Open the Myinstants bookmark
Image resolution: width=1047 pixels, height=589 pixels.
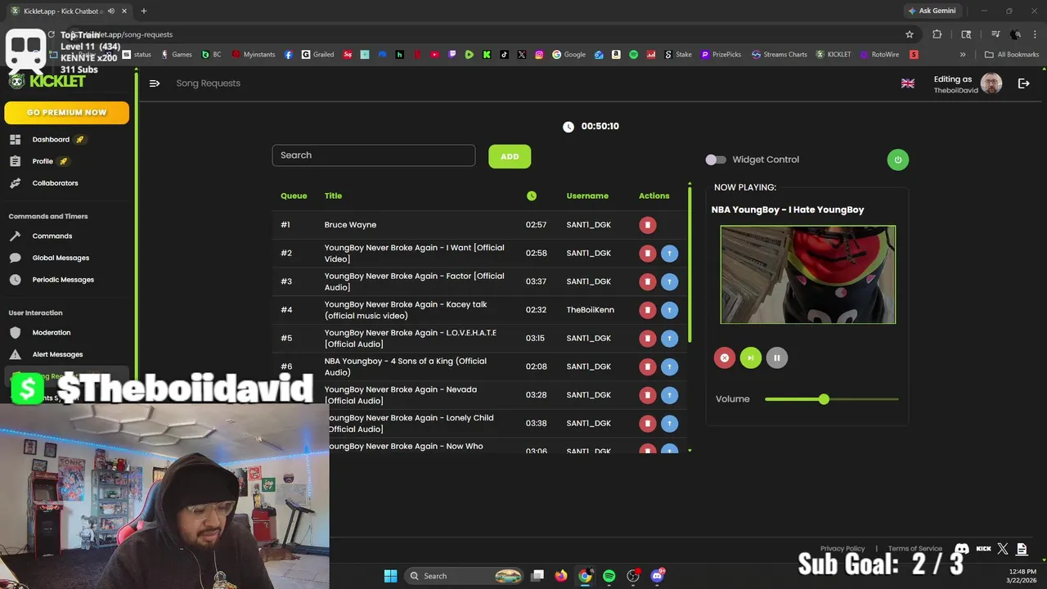254,55
